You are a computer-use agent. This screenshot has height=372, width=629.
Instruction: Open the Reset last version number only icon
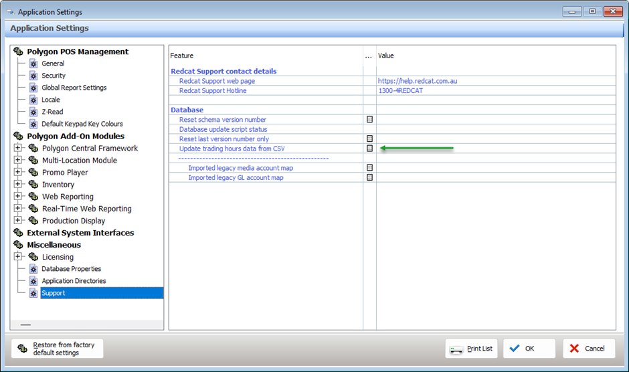370,138
